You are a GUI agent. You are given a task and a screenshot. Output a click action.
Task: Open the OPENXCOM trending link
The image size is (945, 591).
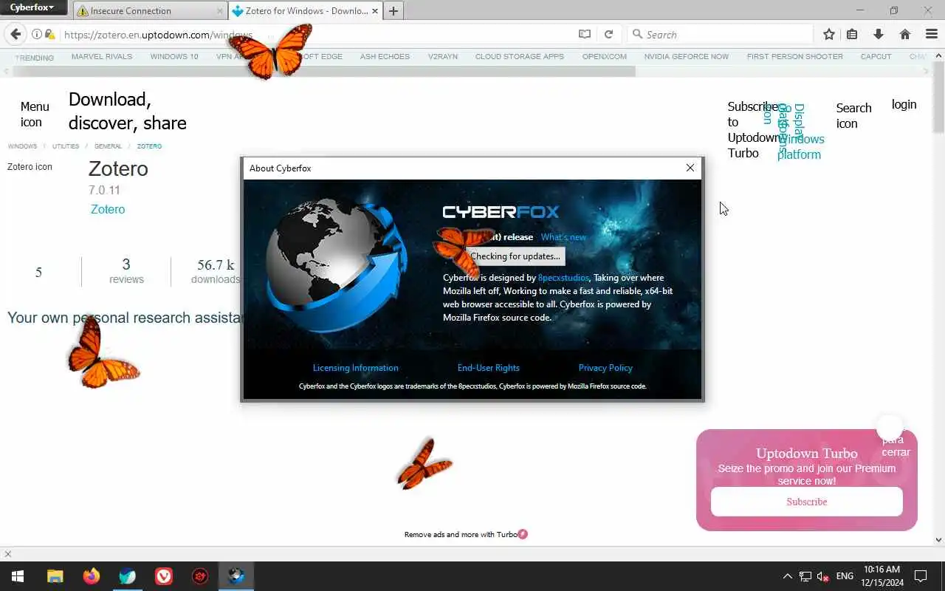[x=604, y=56]
